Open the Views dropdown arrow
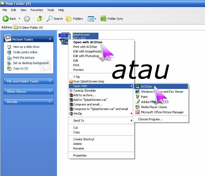 point(96,19)
